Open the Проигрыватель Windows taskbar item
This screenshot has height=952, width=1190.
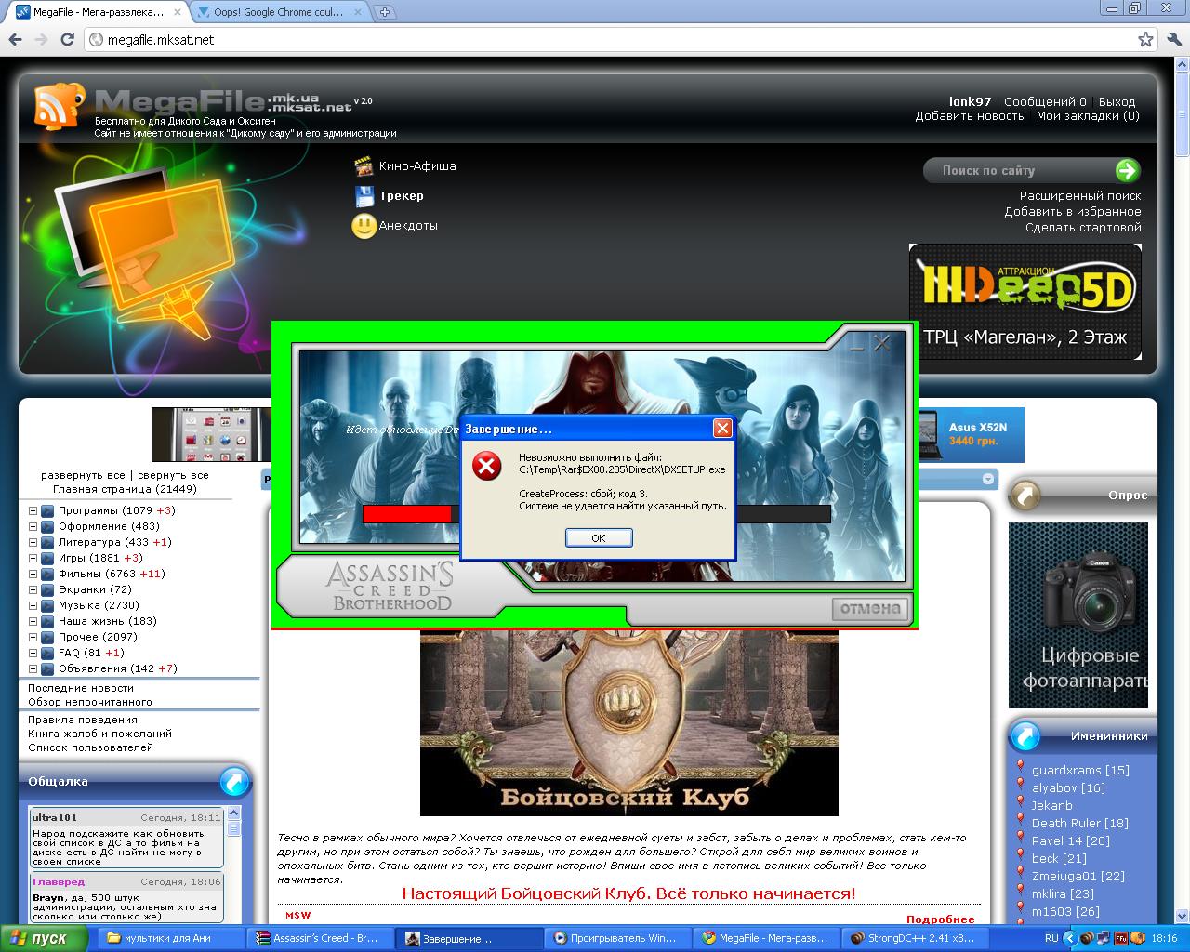(616, 938)
